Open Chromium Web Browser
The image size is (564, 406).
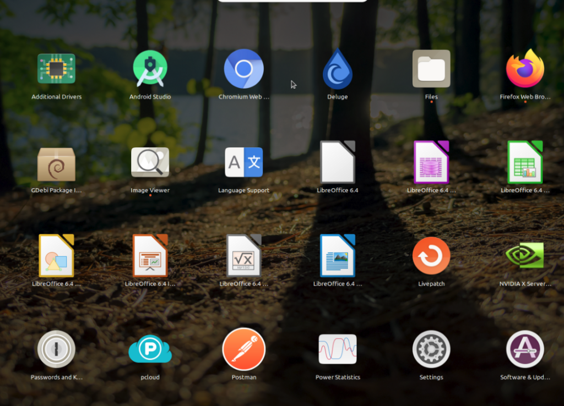(x=244, y=69)
